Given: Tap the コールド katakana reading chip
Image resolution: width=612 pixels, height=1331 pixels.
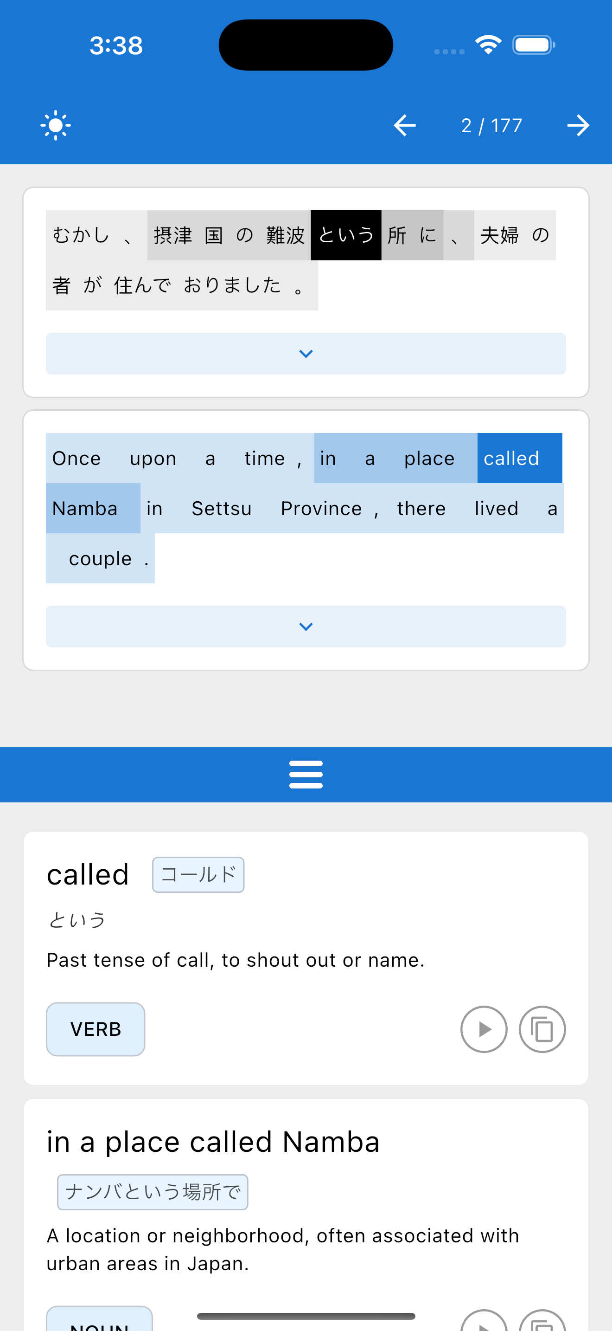Looking at the screenshot, I should point(198,875).
